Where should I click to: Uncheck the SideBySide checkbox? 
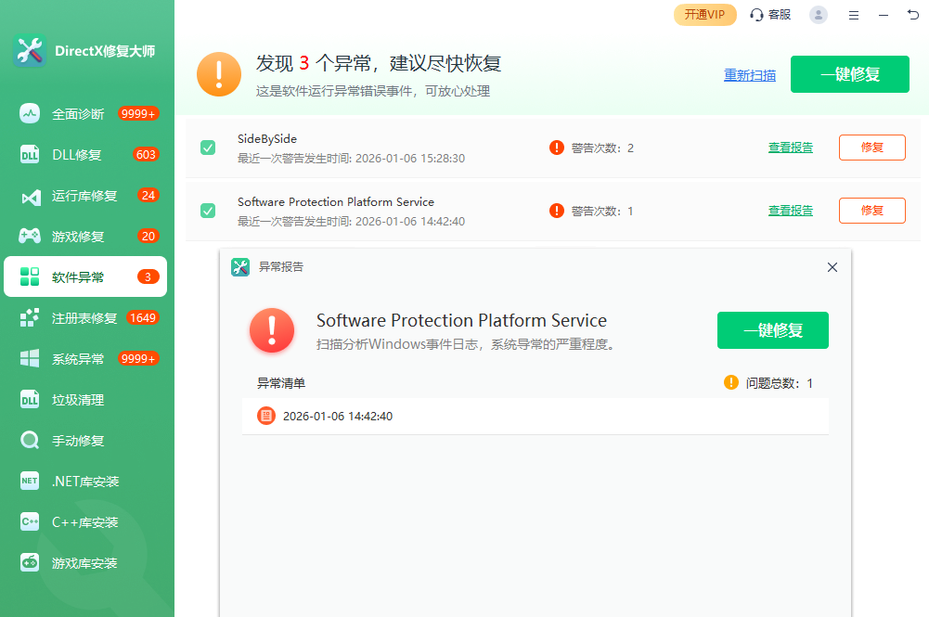[208, 148]
